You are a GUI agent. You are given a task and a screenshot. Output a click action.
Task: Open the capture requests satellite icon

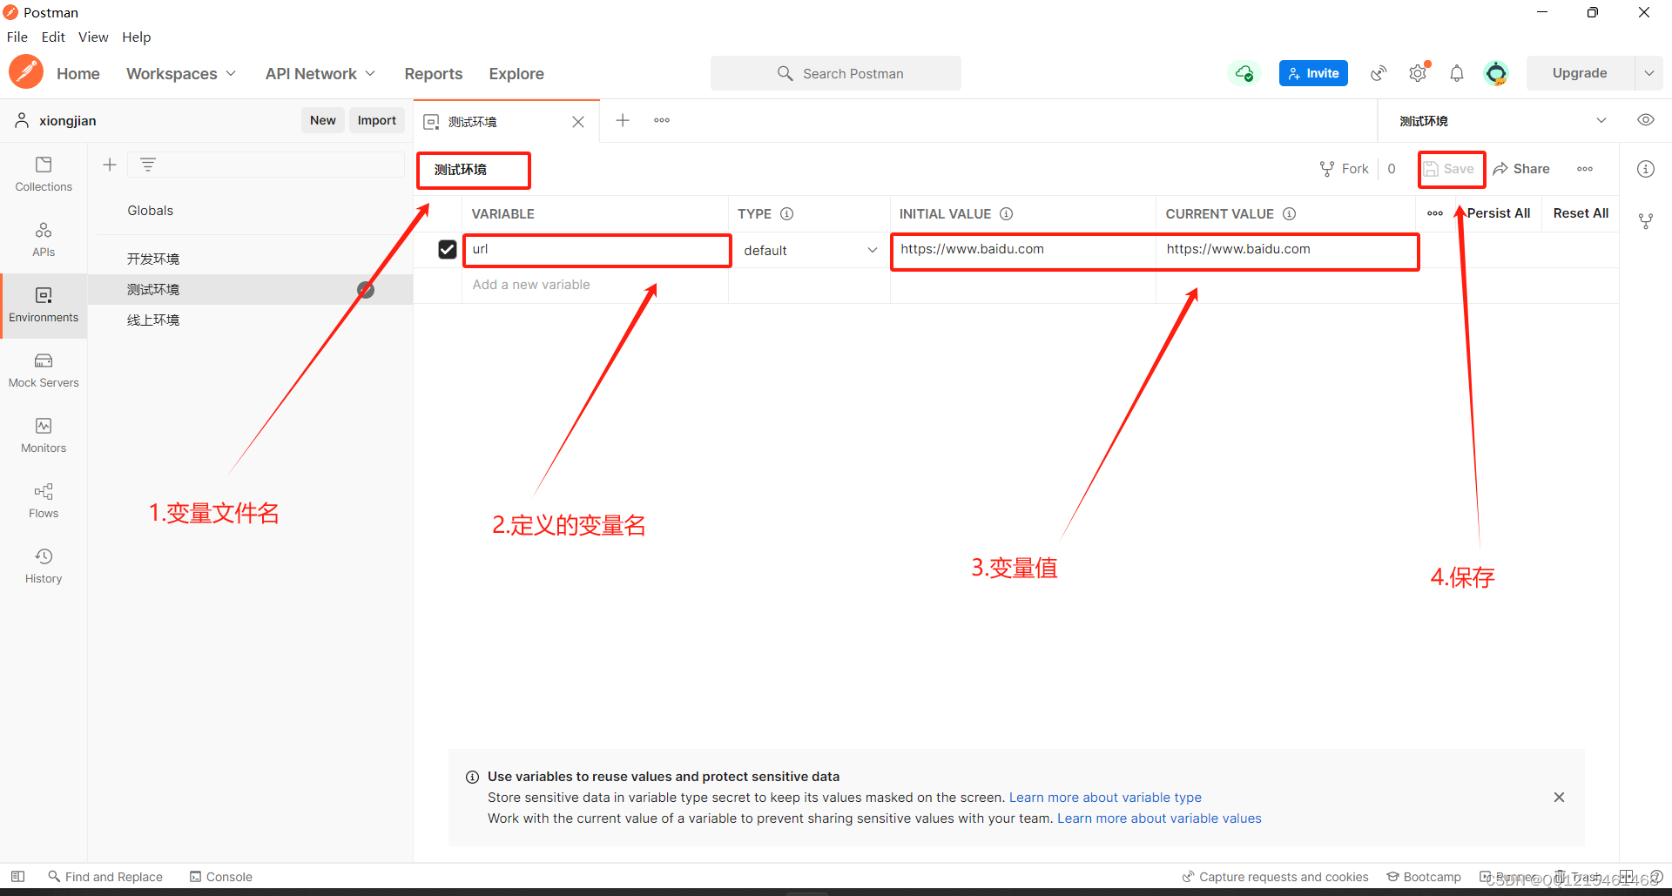[x=1379, y=73]
